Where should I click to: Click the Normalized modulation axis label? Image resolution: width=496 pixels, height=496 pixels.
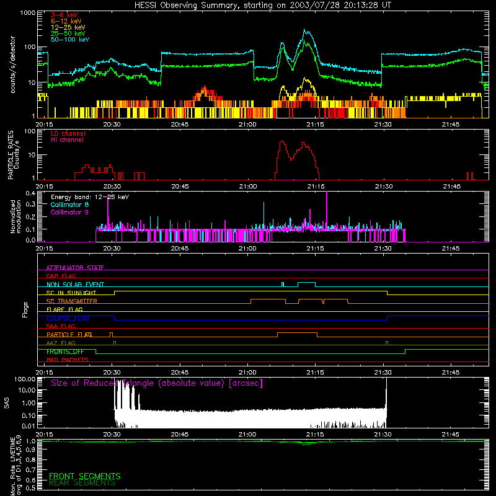pos(15,216)
